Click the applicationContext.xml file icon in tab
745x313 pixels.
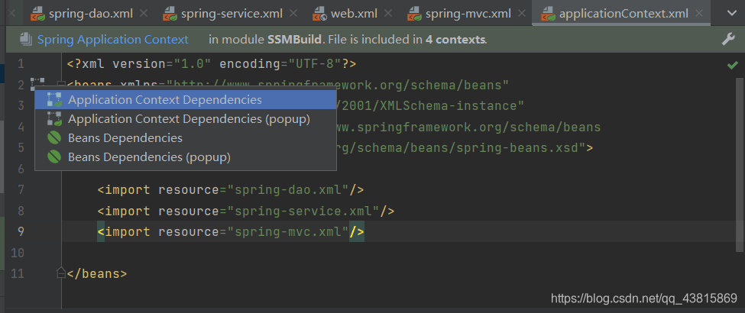[549, 14]
